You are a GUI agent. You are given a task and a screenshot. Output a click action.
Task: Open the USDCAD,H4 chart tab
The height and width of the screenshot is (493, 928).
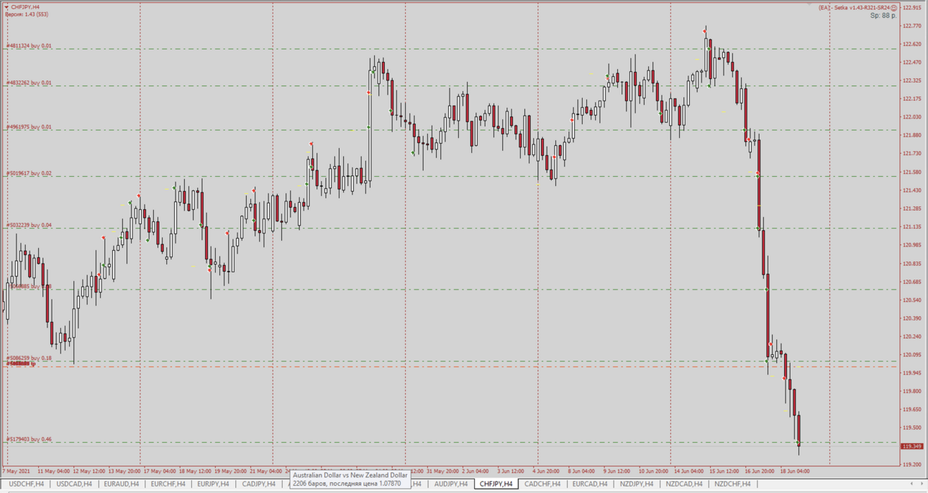click(74, 484)
